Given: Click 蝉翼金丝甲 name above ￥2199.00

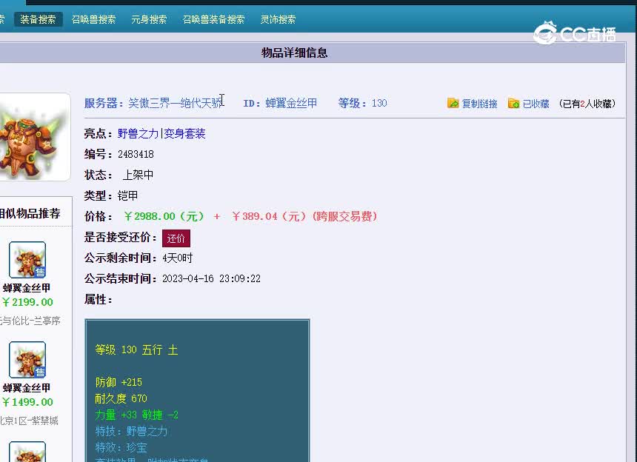Looking at the screenshot, I should tap(27, 288).
